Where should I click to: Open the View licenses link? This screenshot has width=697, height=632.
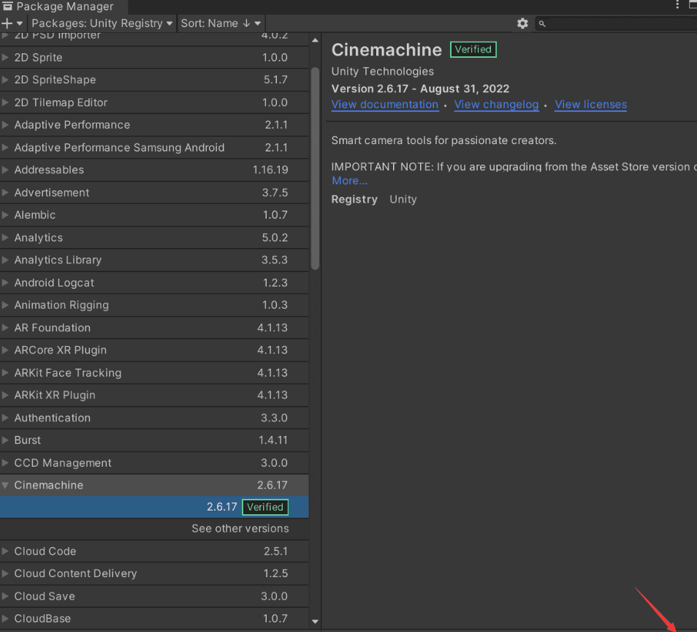click(x=590, y=105)
